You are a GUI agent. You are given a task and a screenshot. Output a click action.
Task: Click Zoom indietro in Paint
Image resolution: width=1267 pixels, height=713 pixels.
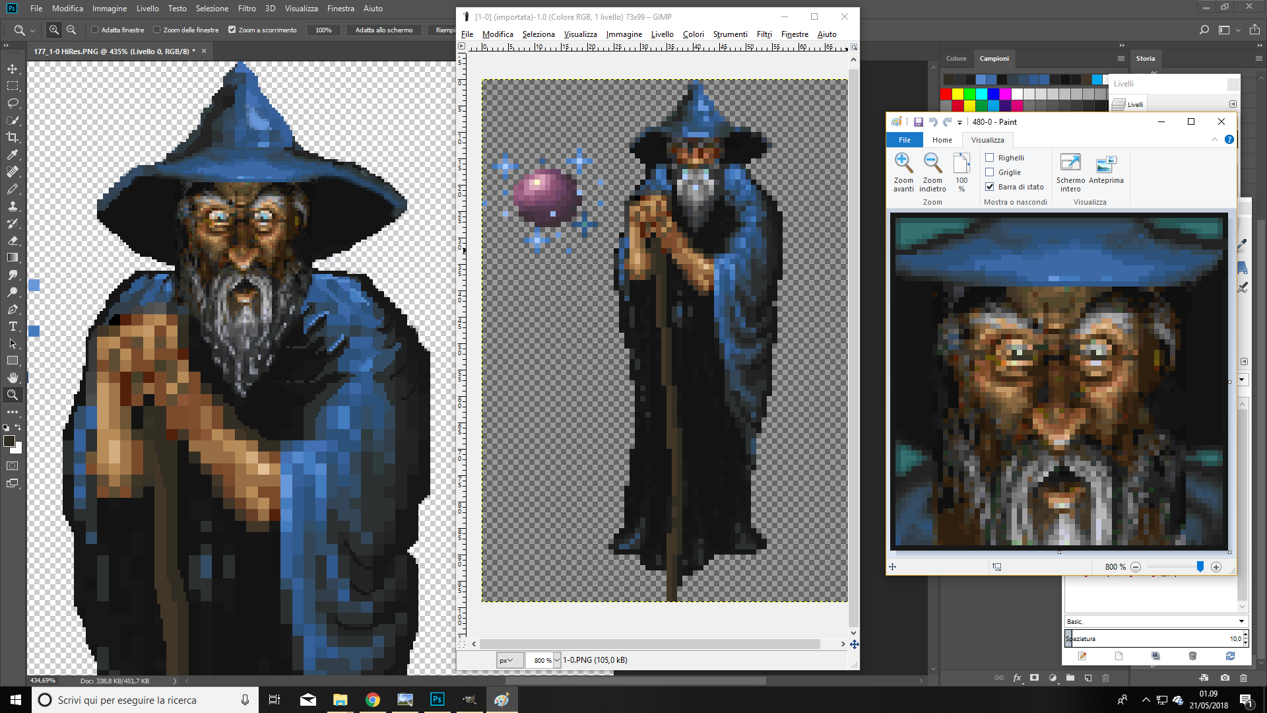coord(932,172)
